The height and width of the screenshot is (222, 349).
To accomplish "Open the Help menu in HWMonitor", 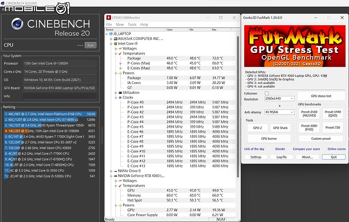I will (x=144, y=25).
